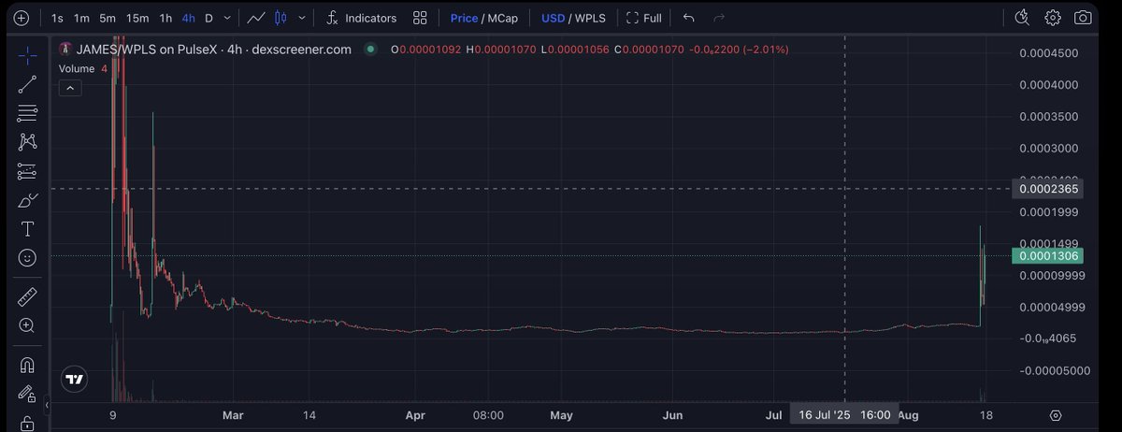Click the Apr label on time axis
Viewport: 1122px width, 432px height.
pyautogui.click(x=416, y=414)
